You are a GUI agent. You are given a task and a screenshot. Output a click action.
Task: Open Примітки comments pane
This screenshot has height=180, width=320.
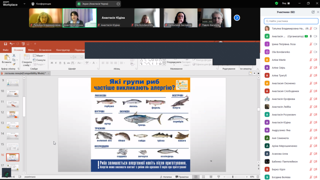[x=182, y=177]
